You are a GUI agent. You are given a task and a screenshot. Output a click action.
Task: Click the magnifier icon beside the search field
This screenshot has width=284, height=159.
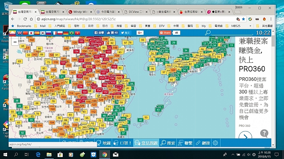[207, 33]
